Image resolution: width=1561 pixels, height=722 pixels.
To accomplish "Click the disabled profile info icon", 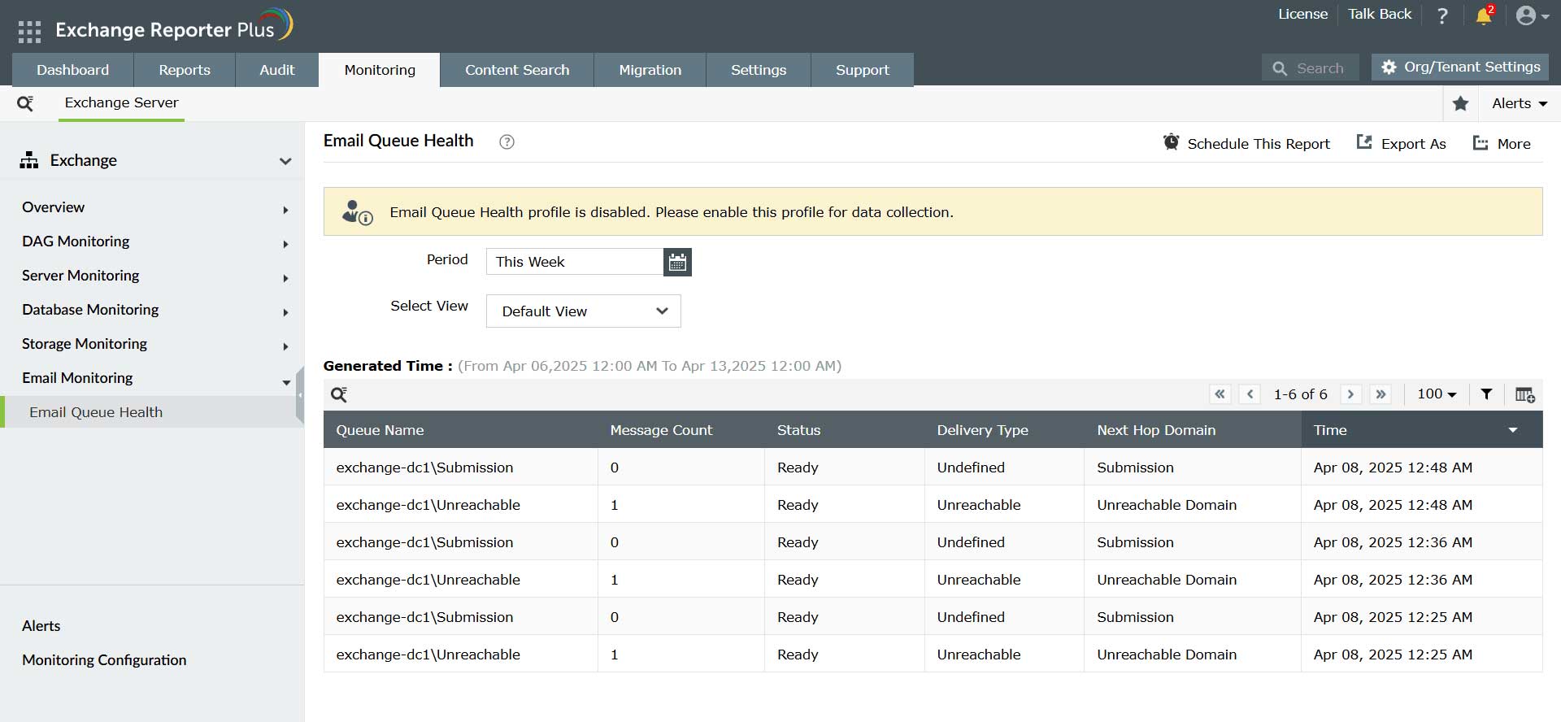I will tap(357, 212).
